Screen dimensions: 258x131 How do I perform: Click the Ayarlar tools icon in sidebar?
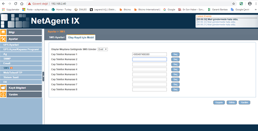3,39
